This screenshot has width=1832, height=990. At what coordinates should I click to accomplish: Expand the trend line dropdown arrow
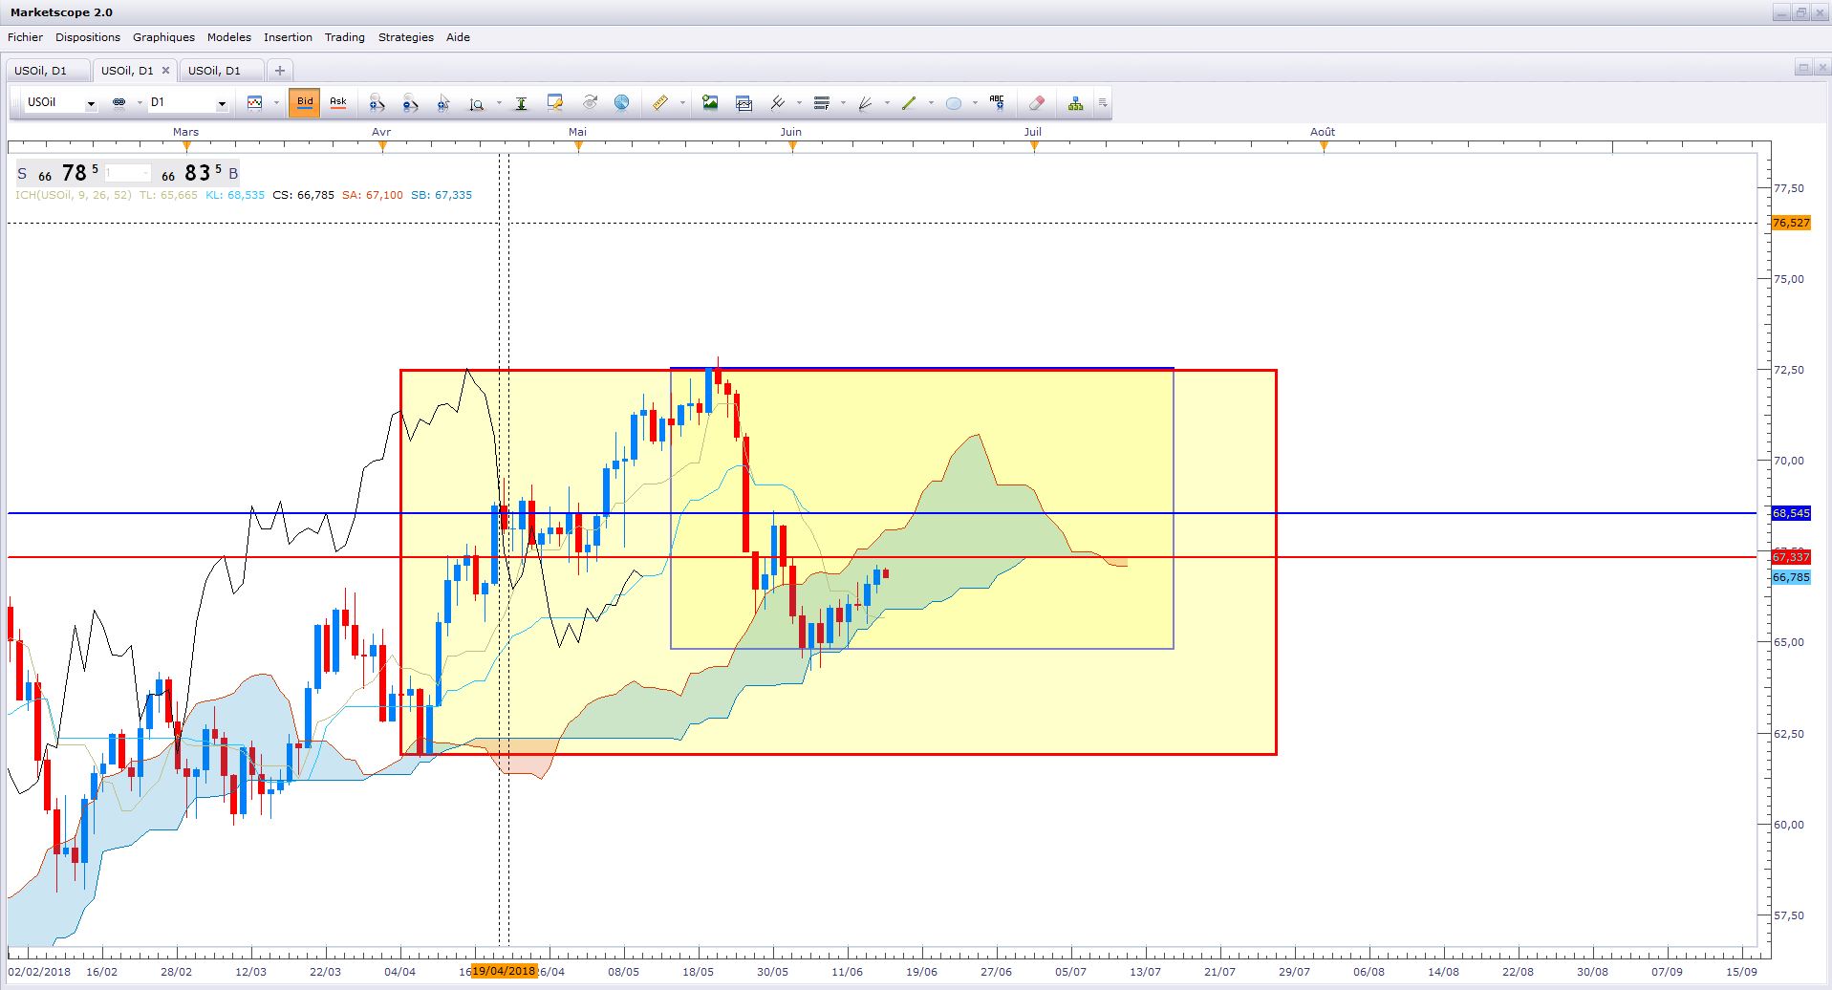[x=931, y=102]
